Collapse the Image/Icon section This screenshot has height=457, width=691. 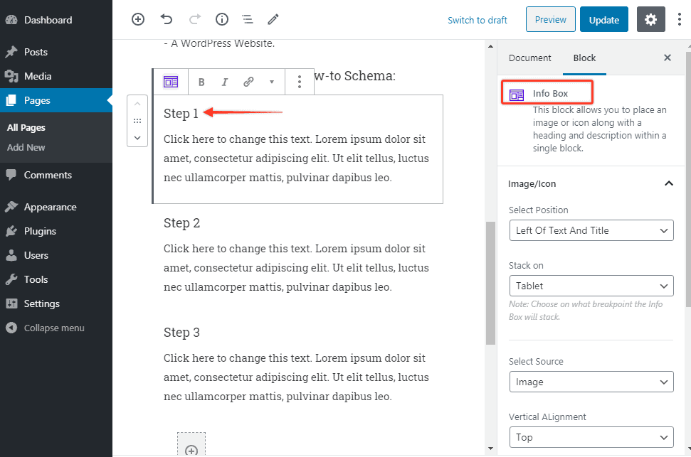pos(668,183)
